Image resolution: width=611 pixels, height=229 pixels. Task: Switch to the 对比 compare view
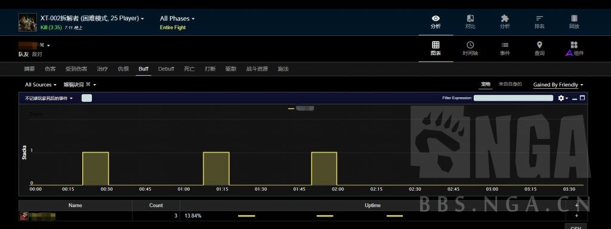click(470, 22)
